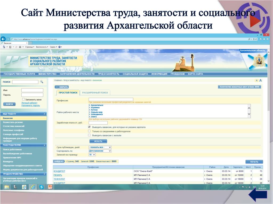Select г. Котлас in the district list
273x204 pixels.
pyautogui.click(x=93, y=110)
